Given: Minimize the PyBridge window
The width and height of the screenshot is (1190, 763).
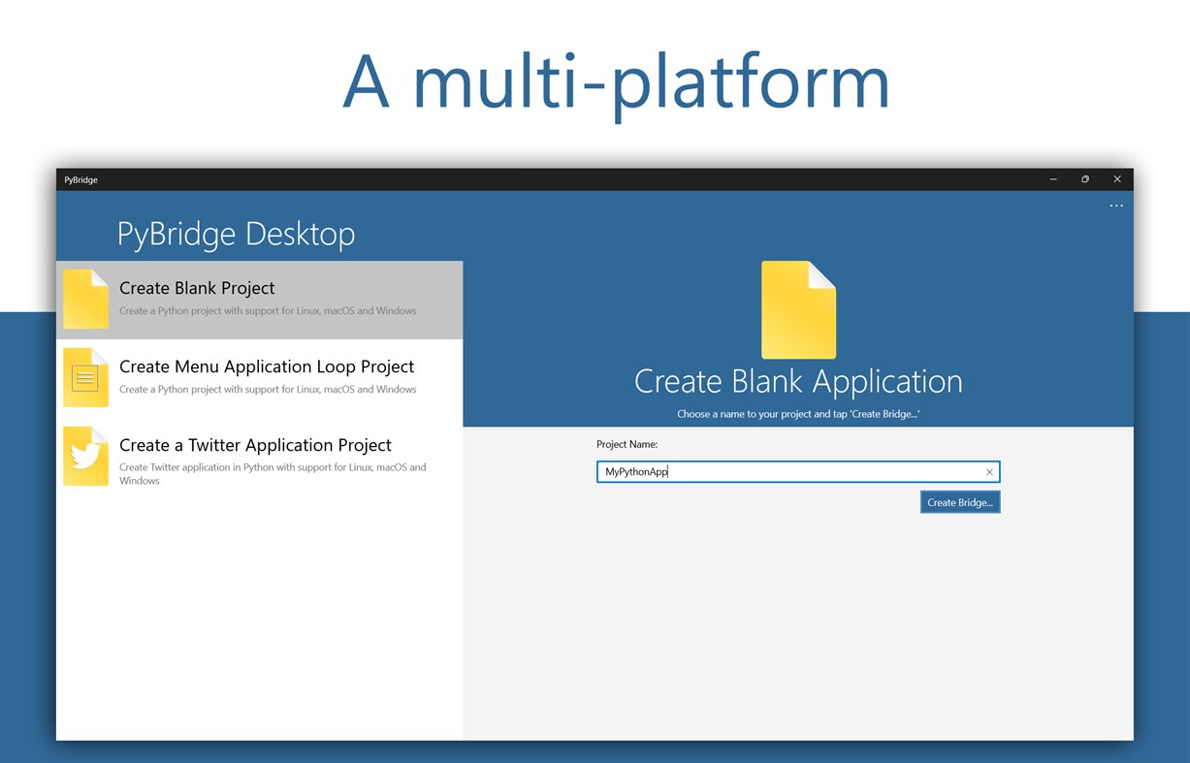Looking at the screenshot, I should click(1053, 179).
